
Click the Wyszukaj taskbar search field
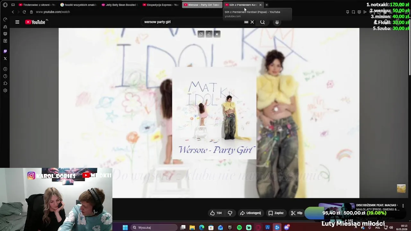154,227
